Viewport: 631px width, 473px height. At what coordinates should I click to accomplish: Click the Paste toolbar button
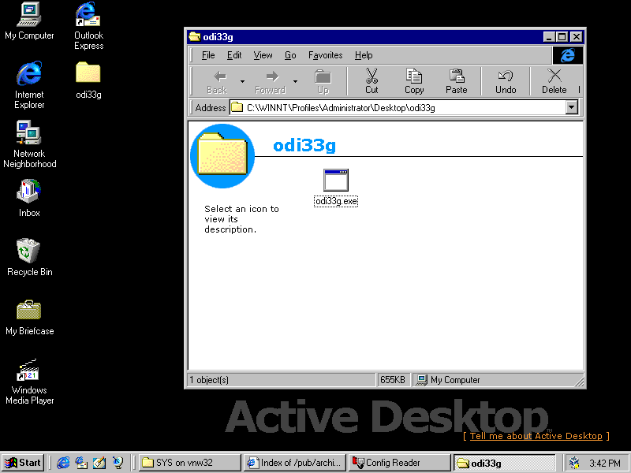[x=457, y=82]
